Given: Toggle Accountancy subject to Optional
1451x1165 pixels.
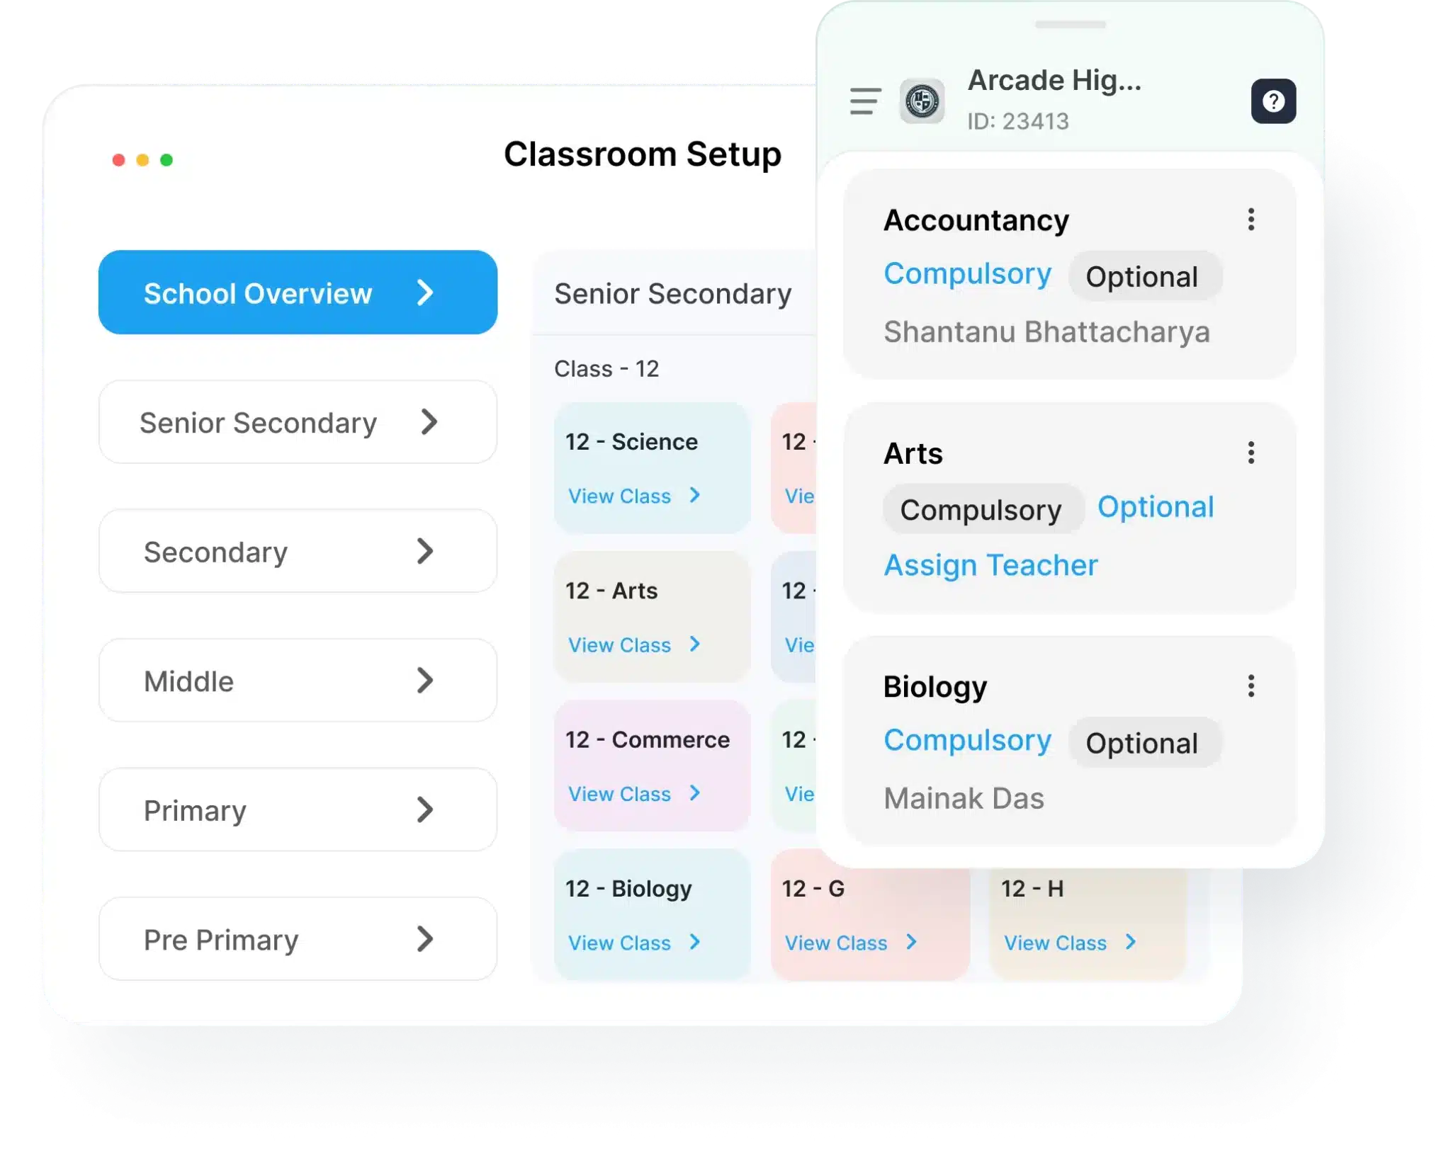Looking at the screenshot, I should click(1139, 275).
